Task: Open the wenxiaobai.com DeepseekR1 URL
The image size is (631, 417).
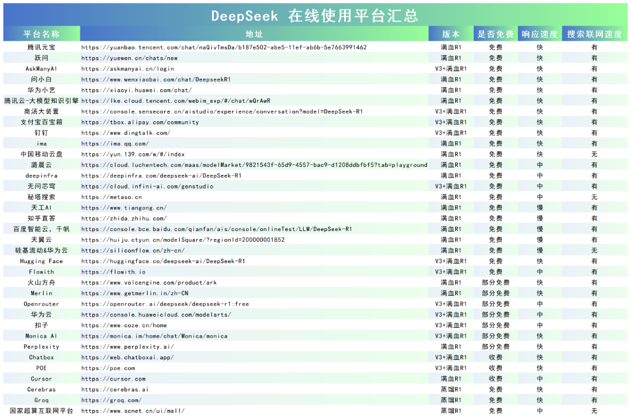Action: (156, 79)
